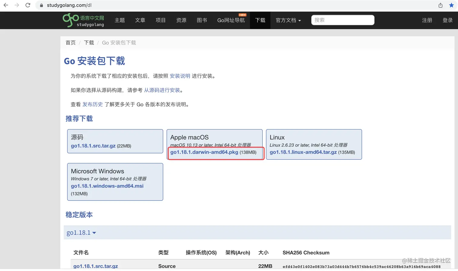Open the 主题 nav item
This screenshot has width=458, height=271.
click(x=120, y=20)
